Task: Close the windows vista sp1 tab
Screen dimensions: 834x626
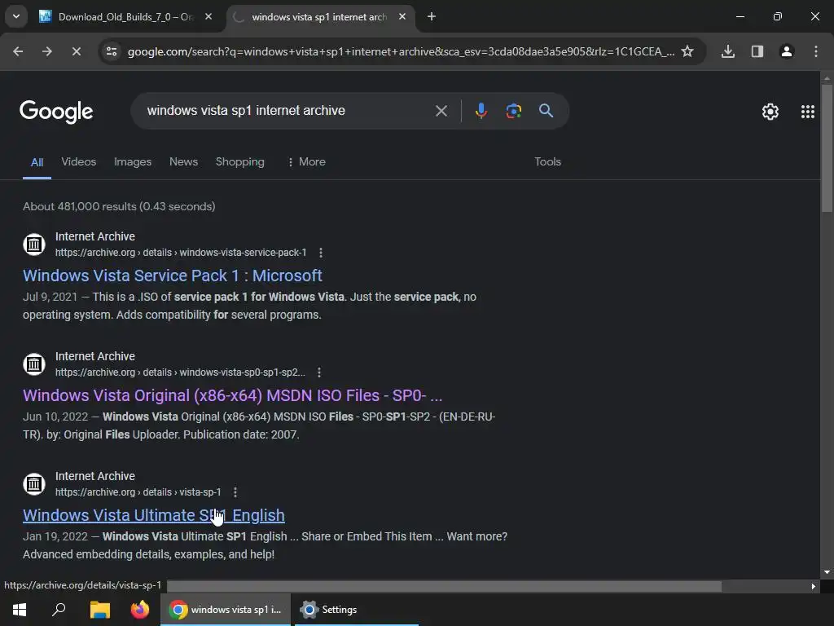Action: pos(402,17)
